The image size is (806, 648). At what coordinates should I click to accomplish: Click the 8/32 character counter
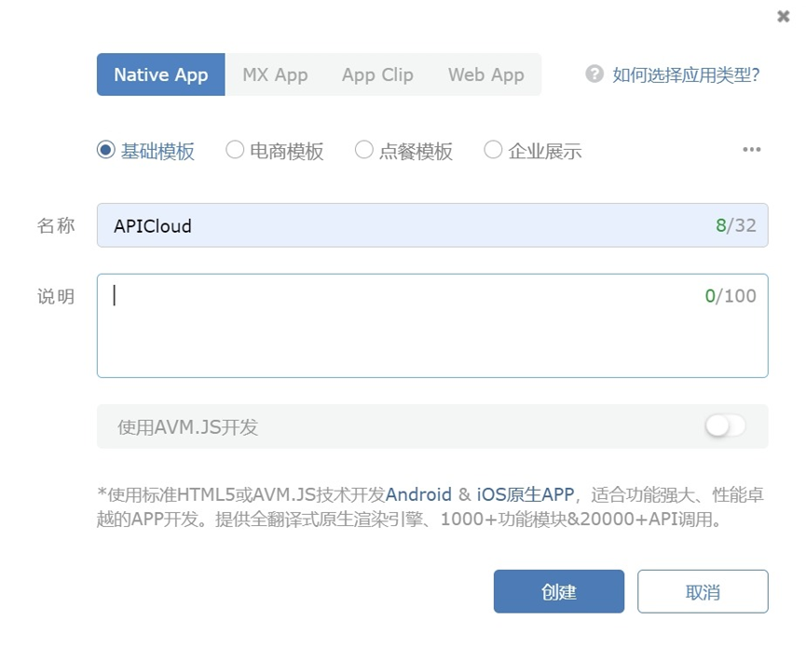click(x=736, y=225)
